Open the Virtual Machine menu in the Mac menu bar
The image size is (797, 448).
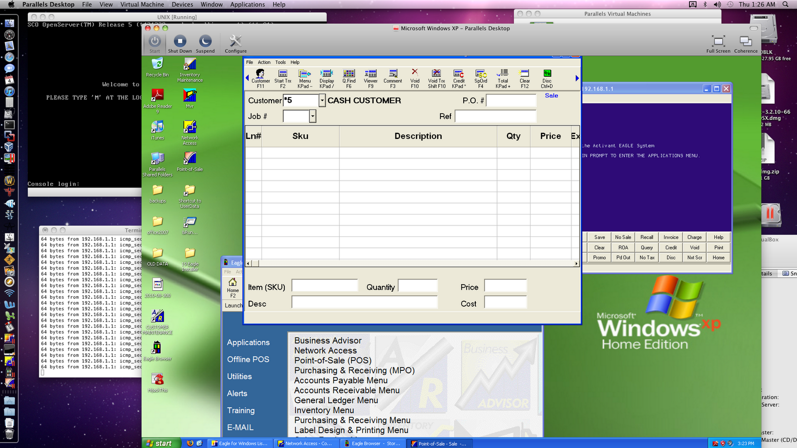pos(142,4)
